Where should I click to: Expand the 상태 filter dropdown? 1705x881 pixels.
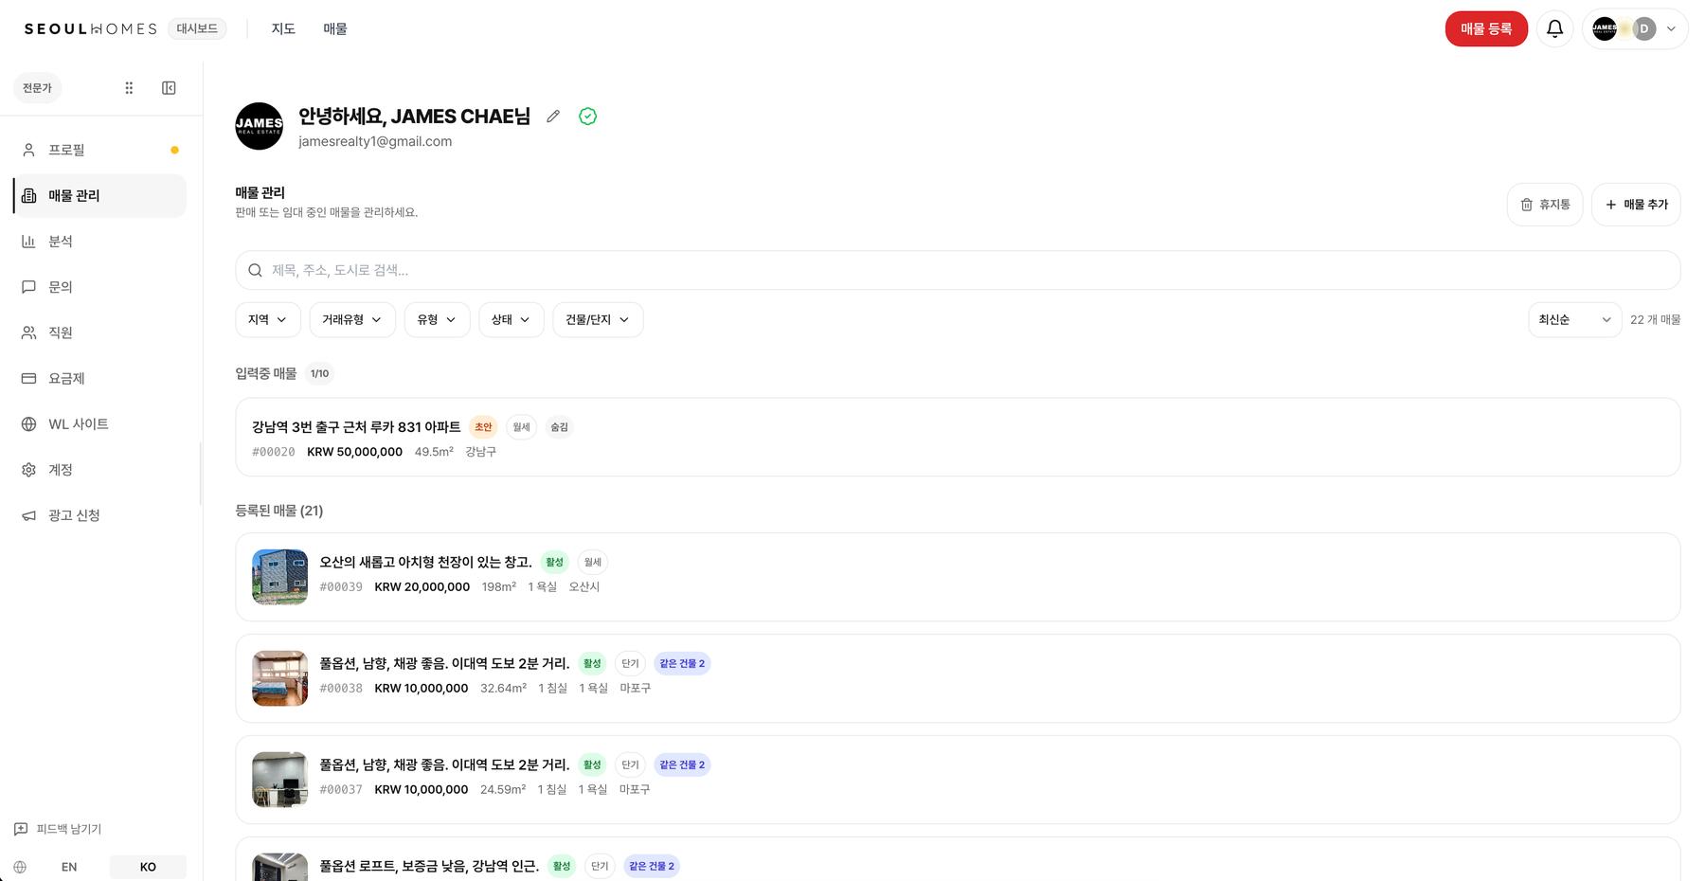pyautogui.click(x=511, y=320)
